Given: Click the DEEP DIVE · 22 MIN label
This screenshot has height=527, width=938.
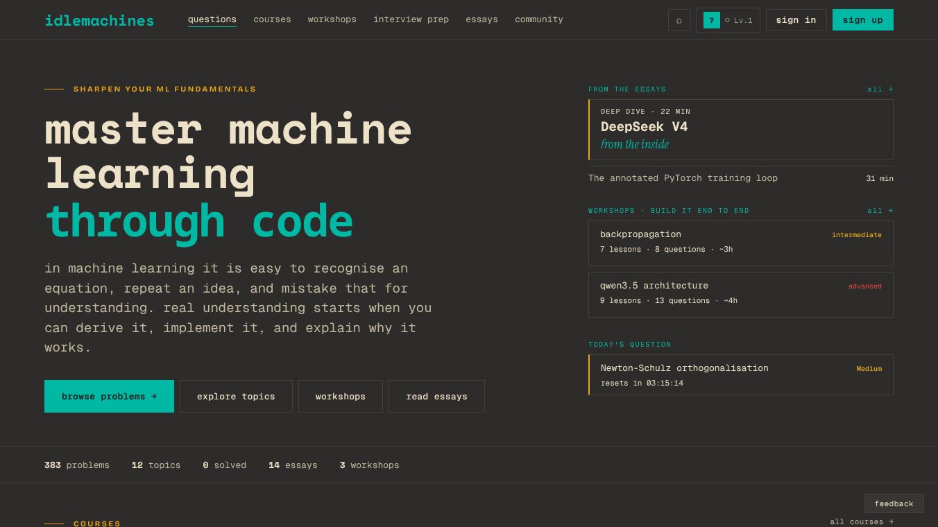Looking at the screenshot, I should [645, 111].
